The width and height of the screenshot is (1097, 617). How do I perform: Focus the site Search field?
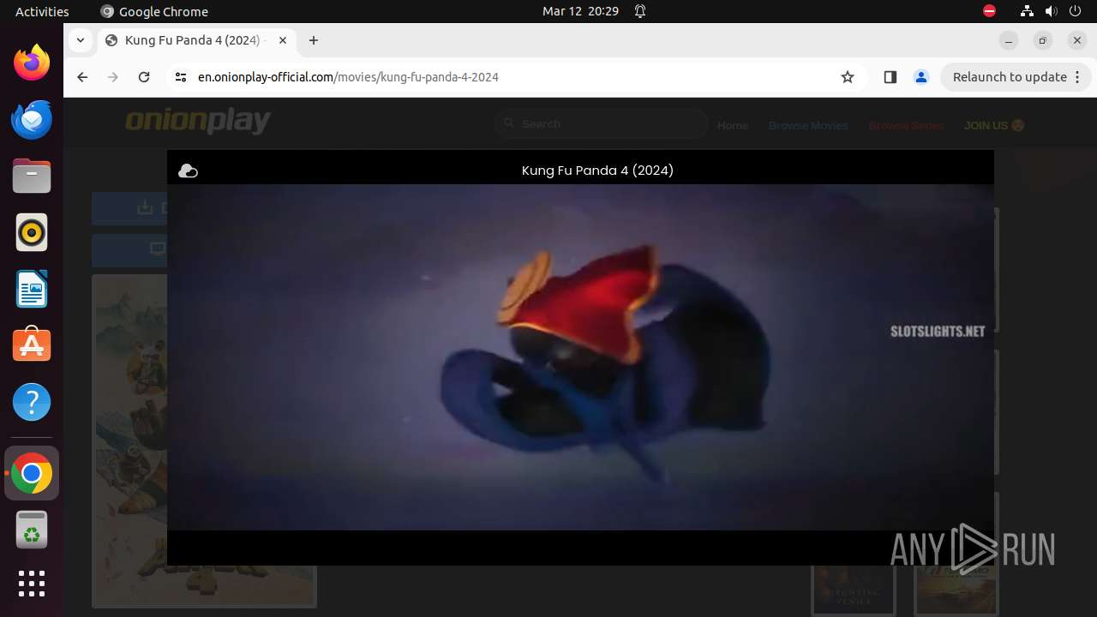pyautogui.click(x=601, y=124)
